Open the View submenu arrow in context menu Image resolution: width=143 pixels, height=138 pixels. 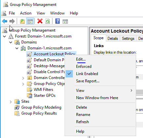click(x=132, y=91)
